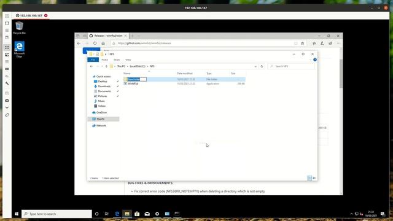The height and width of the screenshot is (221, 393).
Task: Open Downloads in the navigation pane
Action: (x=104, y=86)
